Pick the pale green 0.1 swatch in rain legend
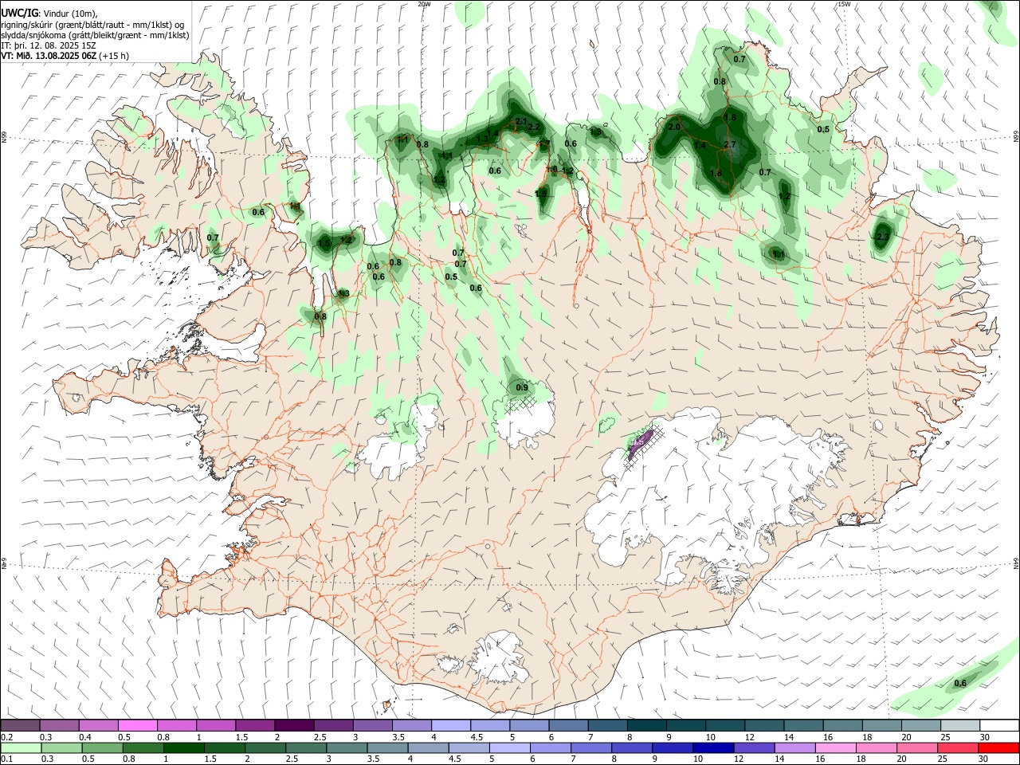The height and width of the screenshot is (765, 1020). (20, 747)
